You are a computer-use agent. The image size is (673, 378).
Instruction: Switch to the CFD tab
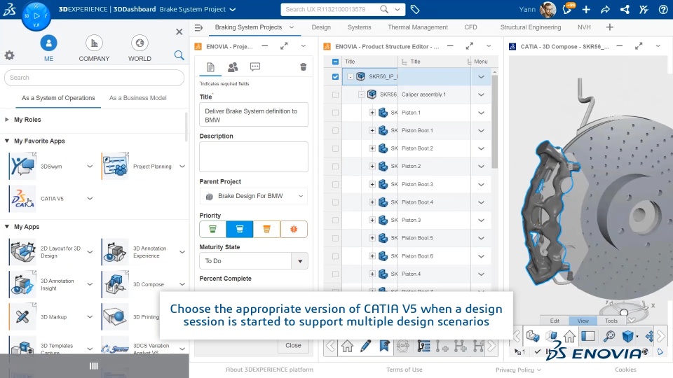pyautogui.click(x=470, y=27)
